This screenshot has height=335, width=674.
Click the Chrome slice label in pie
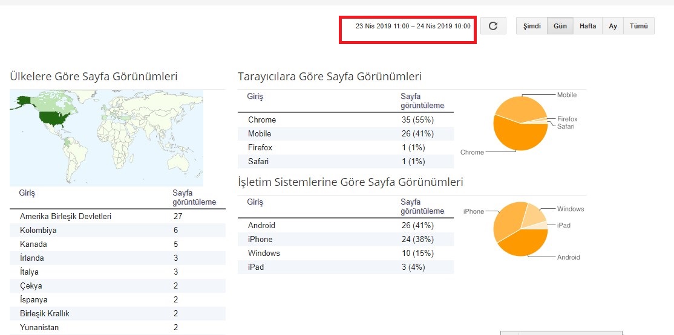point(472,152)
